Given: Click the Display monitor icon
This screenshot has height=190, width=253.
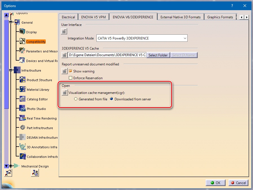Looking at the screenshot, I should coord(22,31).
